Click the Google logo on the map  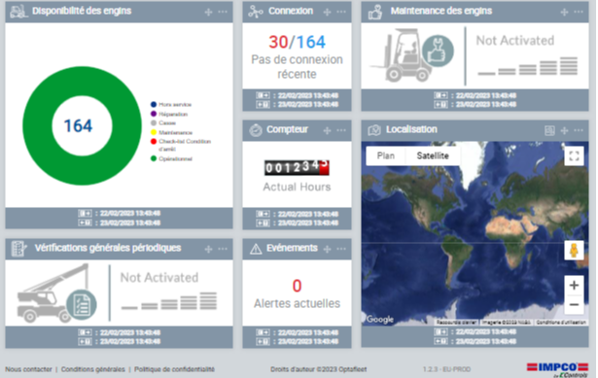379,320
